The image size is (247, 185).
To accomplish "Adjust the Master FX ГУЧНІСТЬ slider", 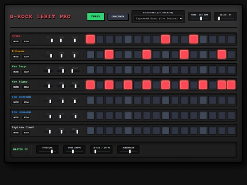I will pyautogui.click(x=48, y=152).
